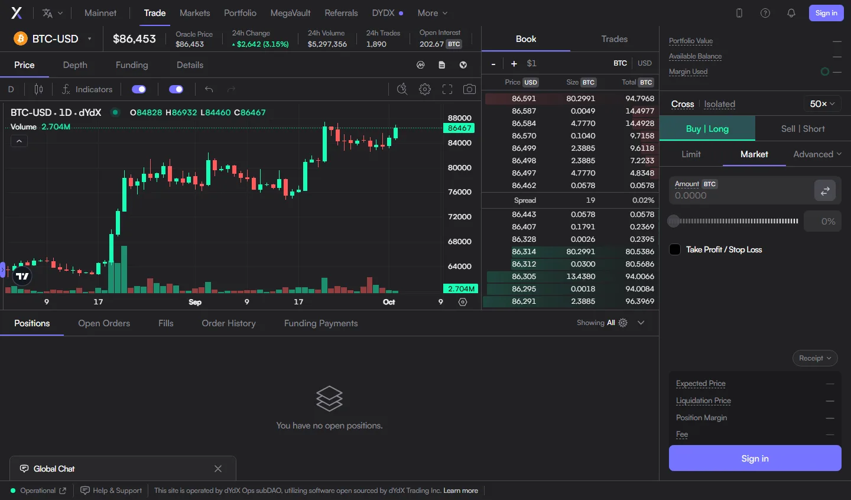Click the TradingView logo on chart
The height and width of the screenshot is (500, 851).
coord(22,276)
